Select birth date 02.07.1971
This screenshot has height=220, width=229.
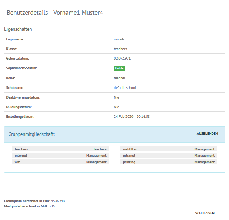point(122,59)
